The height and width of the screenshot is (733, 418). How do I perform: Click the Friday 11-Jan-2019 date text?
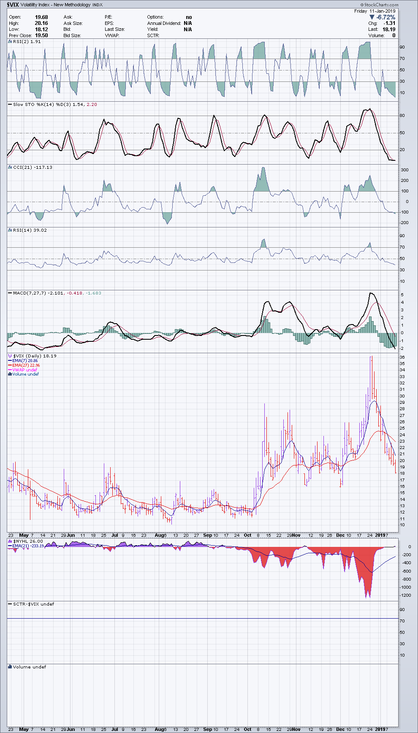point(375,11)
